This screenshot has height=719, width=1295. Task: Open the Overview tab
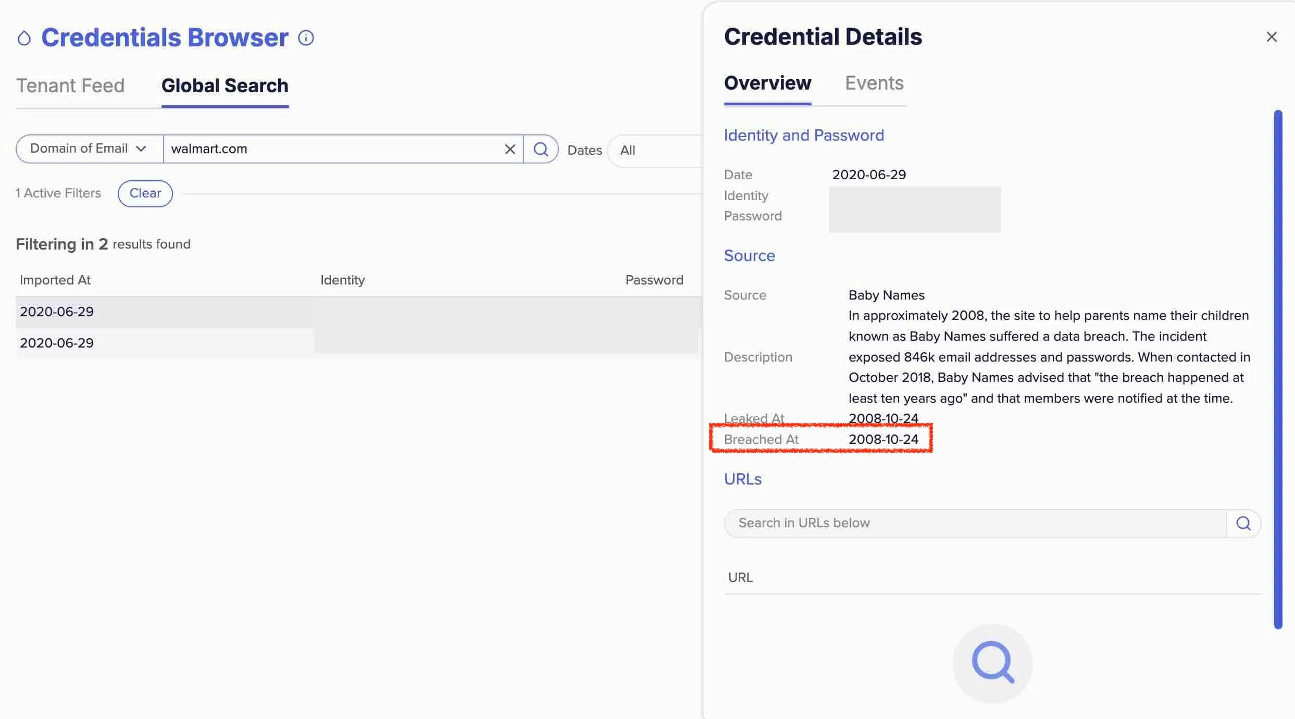tap(767, 83)
